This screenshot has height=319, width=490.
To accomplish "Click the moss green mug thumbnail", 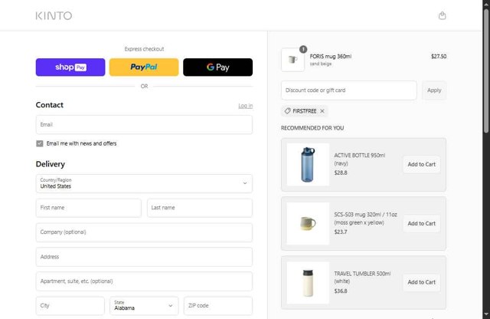I will tap(308, 223).
